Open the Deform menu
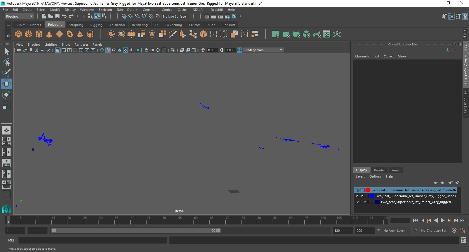 133,10
